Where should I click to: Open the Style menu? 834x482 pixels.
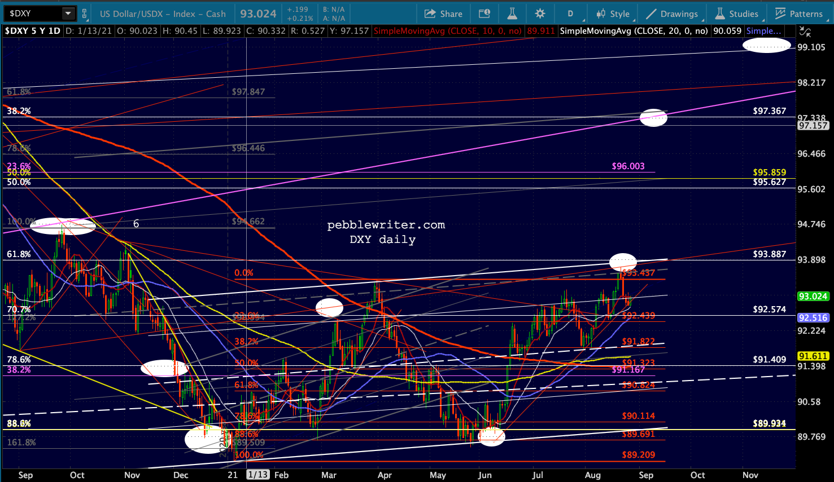tap(613, 14)
